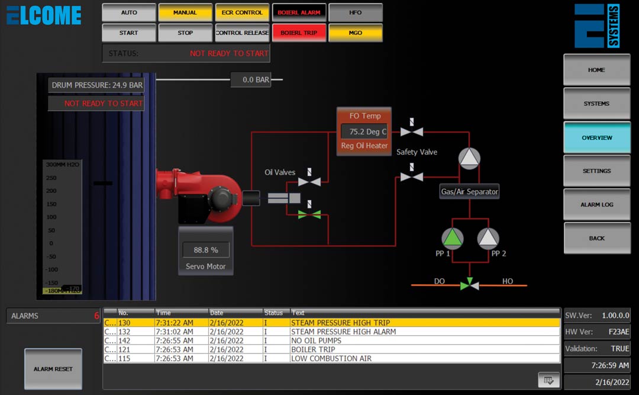Click the ALARM RESET button
This screenshot has width=639, height=395.
click(x=53, y=369)
